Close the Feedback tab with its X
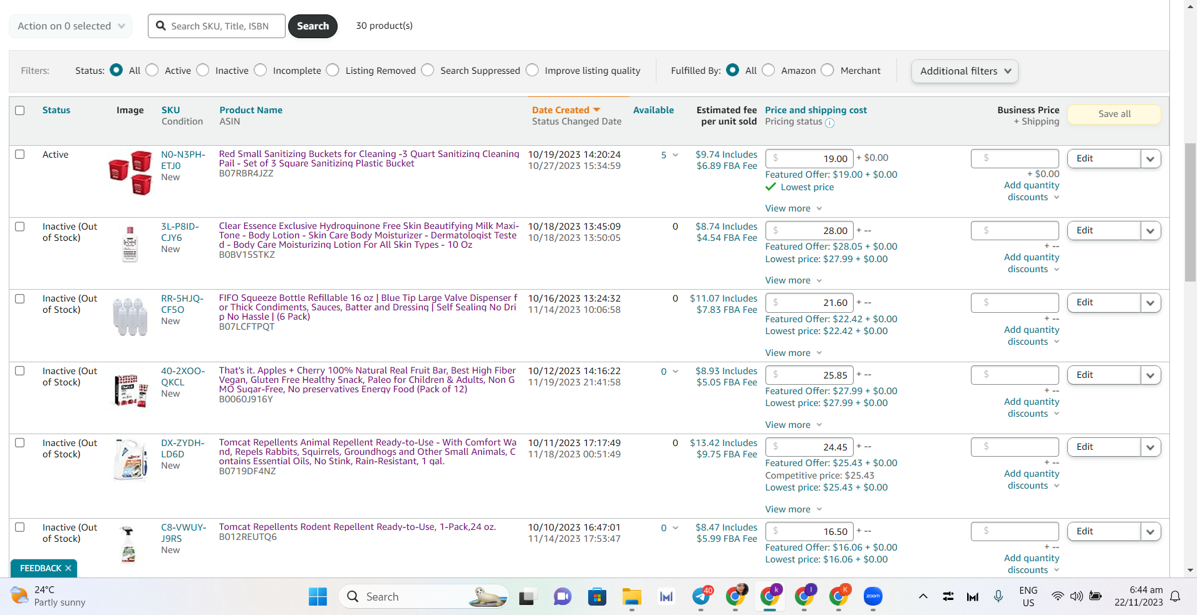This screenshot has width=1197, height=615. (x=68, y=568)
